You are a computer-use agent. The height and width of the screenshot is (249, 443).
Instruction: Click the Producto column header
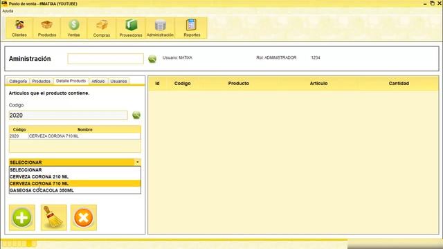coord(239,83)
